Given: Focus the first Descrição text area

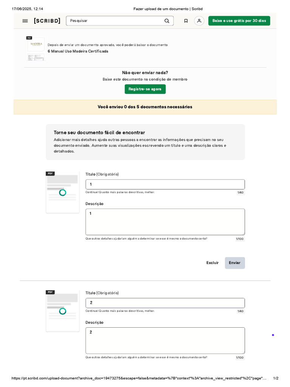Looking at the screenshot, I should click(165, 222).
